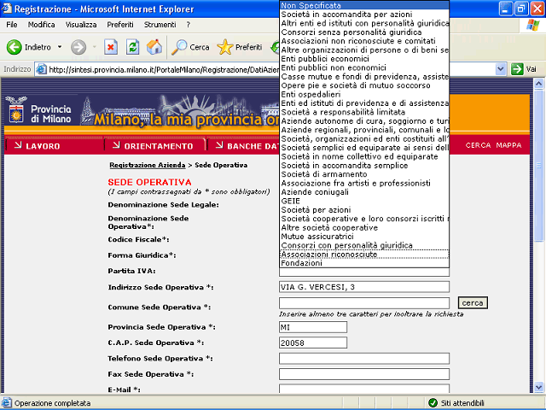Pick 'Opere pie e società di mutuo soccorso'
Viewport: 546px width, 410px height.
[364, 85]
